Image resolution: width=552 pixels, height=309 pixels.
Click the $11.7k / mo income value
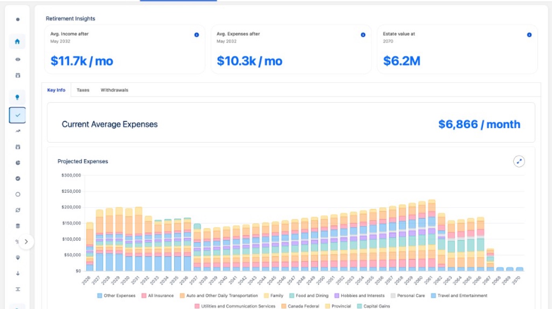[82, 61]
